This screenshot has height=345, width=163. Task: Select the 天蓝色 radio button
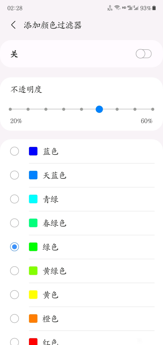click(14, 175)
